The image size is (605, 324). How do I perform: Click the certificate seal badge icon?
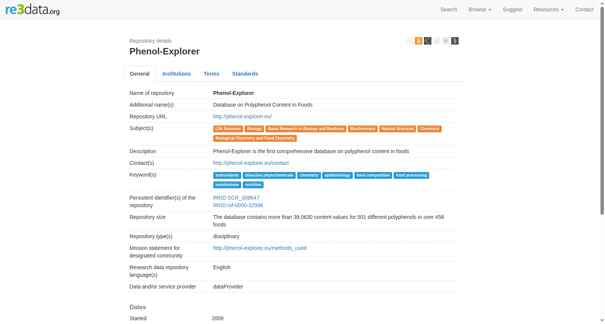(x=446, y=41)
